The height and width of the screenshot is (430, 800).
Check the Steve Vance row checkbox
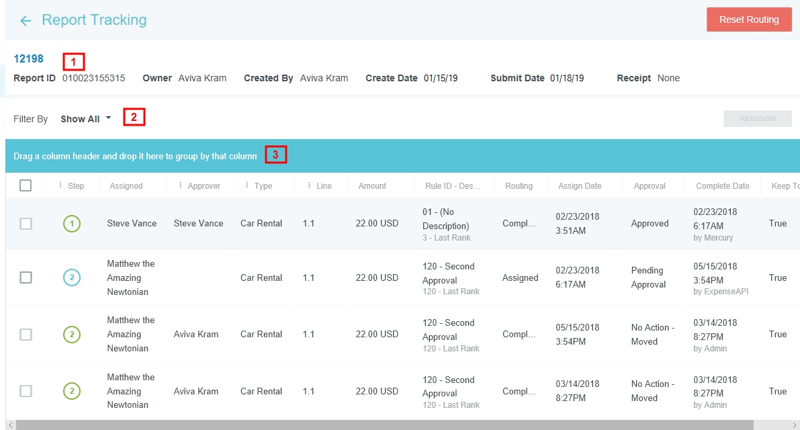click(x=26, y=224)
